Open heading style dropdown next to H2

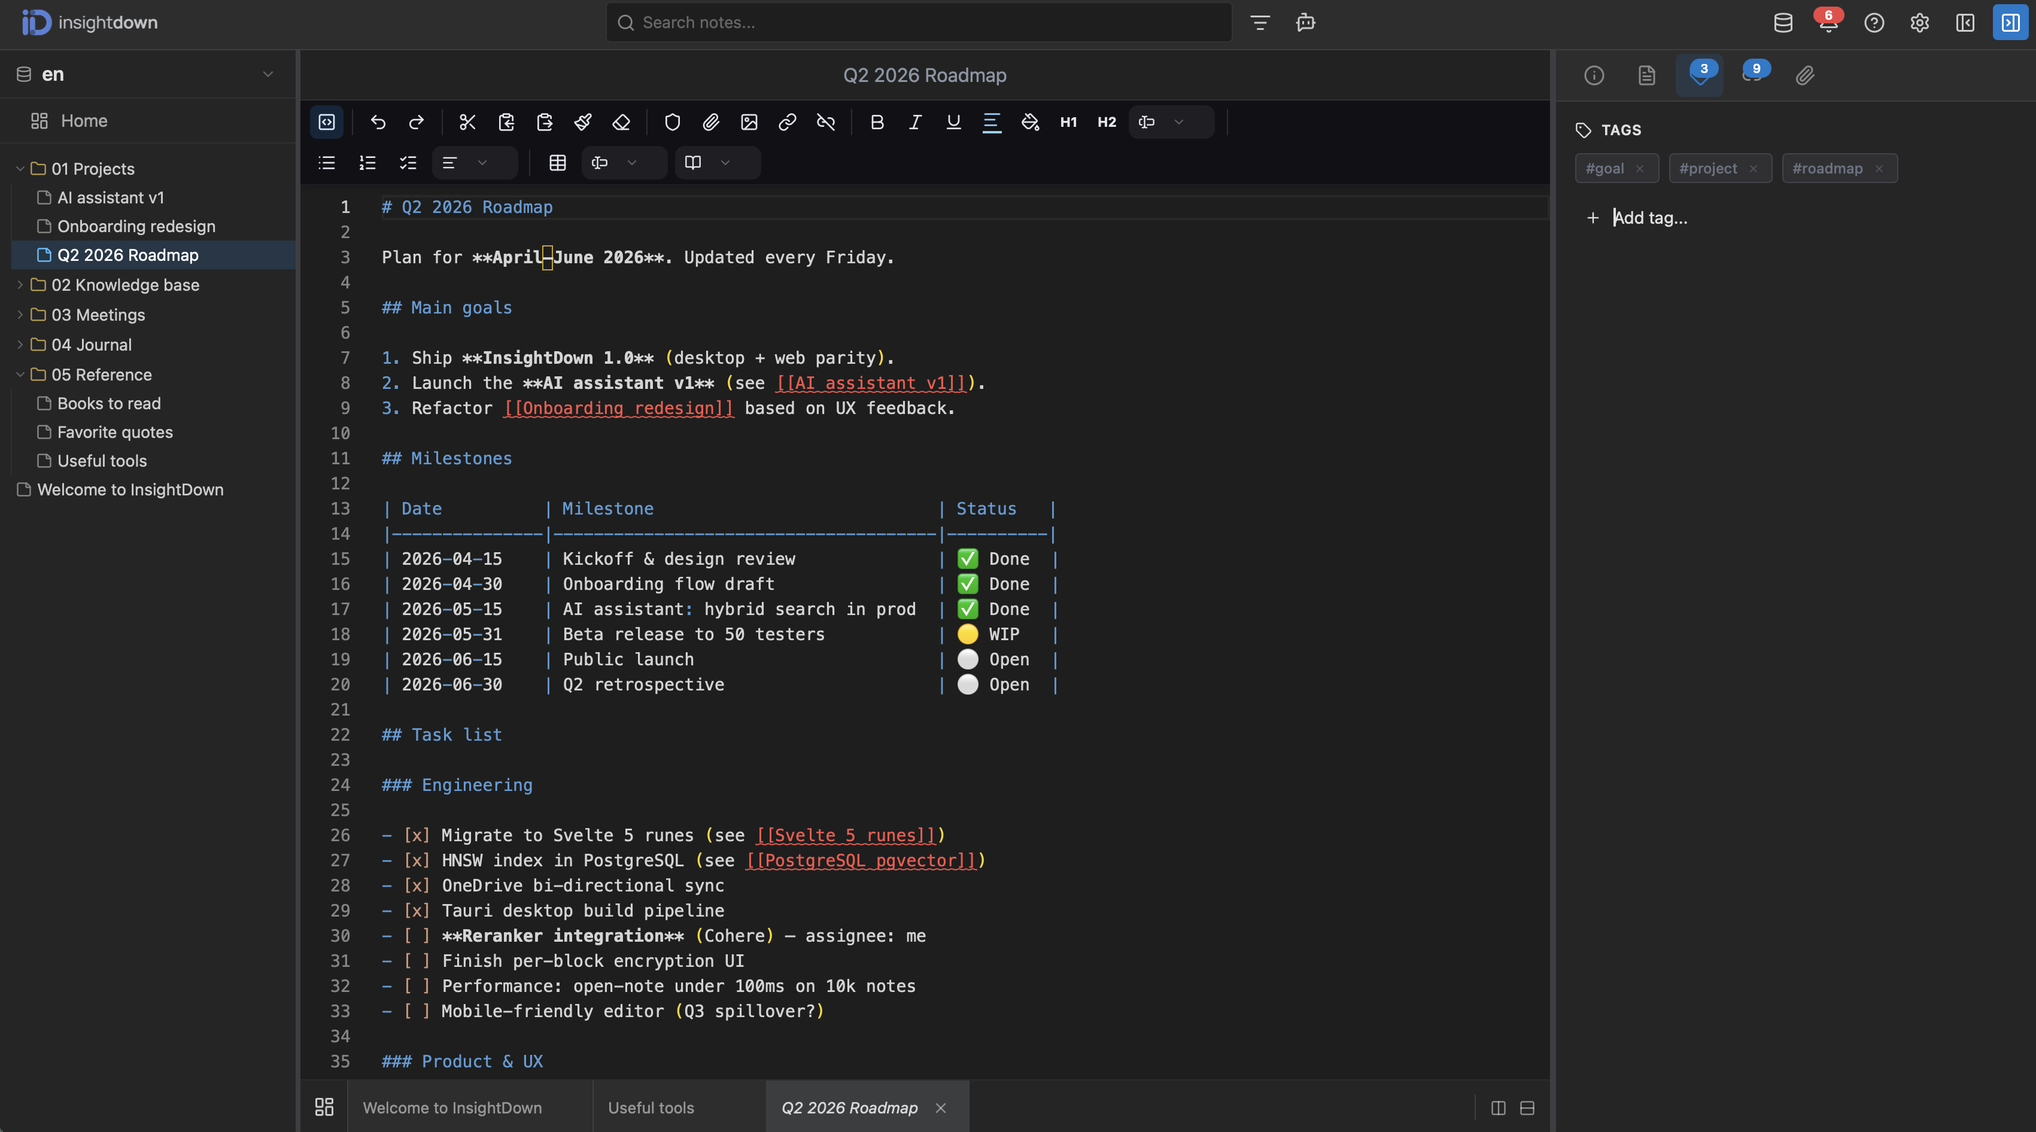click(1171, 121)
